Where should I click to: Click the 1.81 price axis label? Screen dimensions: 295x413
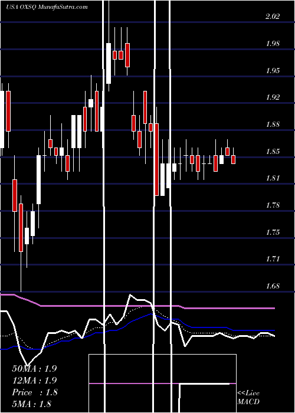[x=273, y=178]
